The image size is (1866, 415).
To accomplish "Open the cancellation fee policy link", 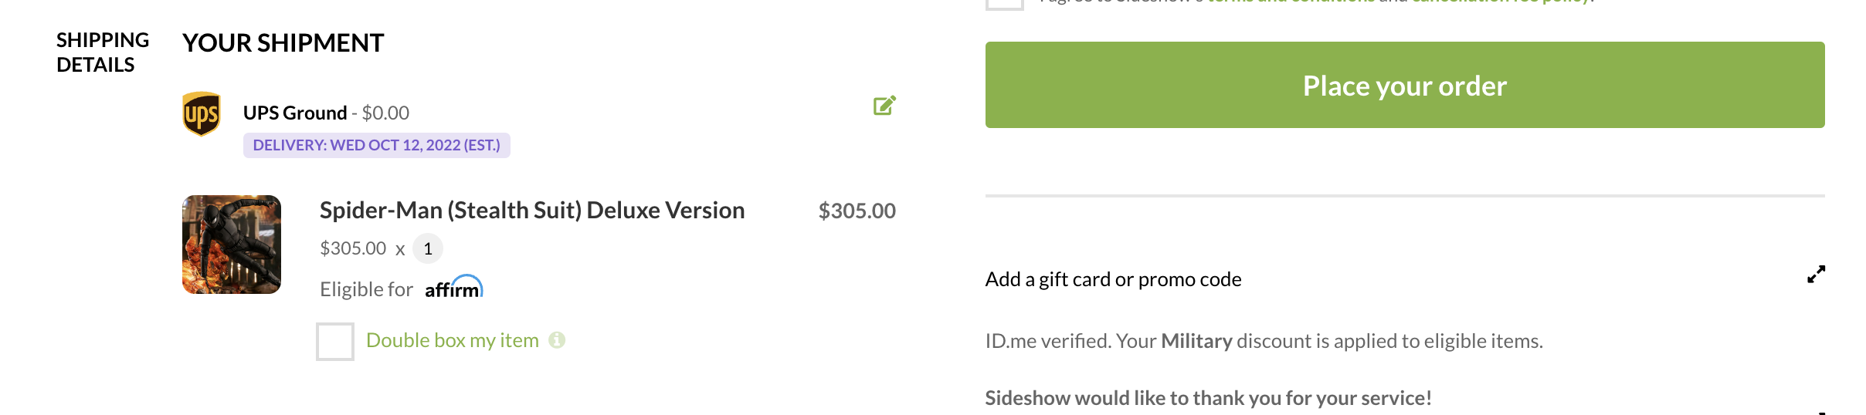I will 1501,2.
